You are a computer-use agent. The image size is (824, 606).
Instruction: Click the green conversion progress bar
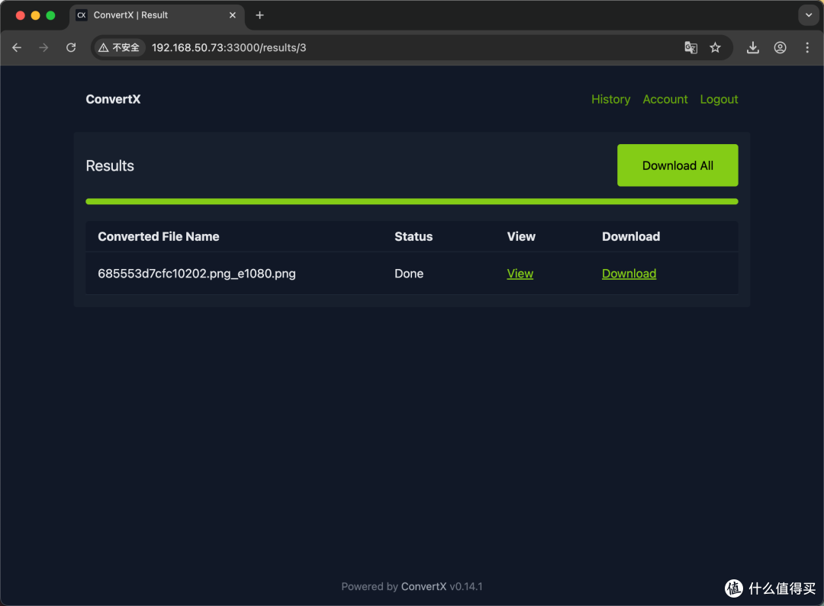click(x=412, y=201)
